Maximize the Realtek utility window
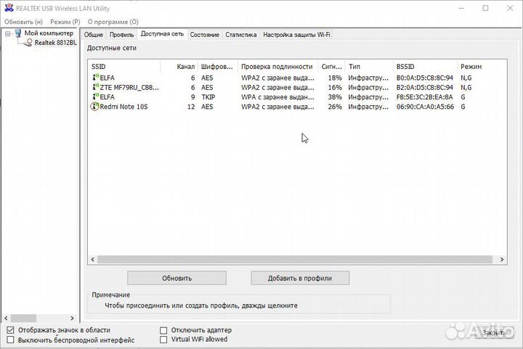 point(486,8)
